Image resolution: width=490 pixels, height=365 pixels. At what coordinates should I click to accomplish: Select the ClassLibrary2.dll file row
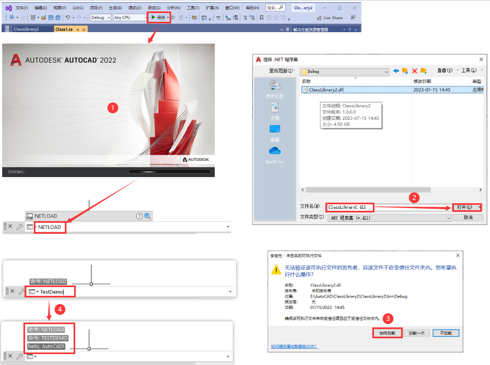tap(392, 89)
